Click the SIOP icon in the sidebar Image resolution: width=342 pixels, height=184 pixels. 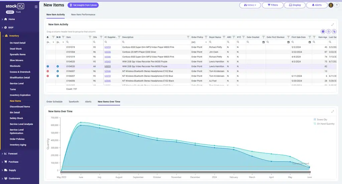pos(6,27)
